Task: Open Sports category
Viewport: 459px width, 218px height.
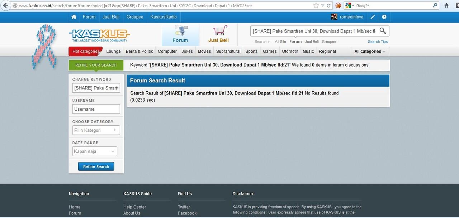Action: coord(251,51)
